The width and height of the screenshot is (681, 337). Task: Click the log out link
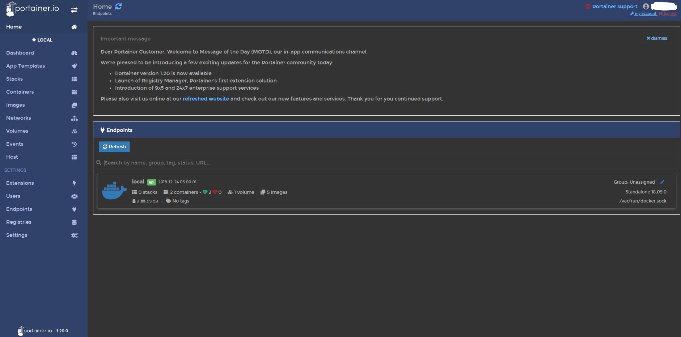pos(668,14)
